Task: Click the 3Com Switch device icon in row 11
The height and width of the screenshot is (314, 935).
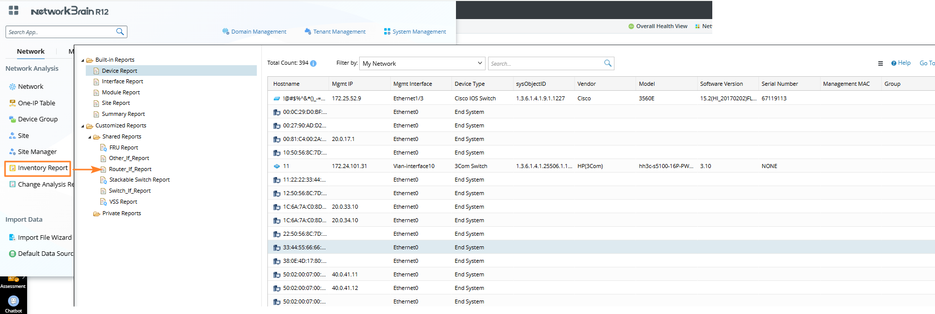Action: click(276, 166)
